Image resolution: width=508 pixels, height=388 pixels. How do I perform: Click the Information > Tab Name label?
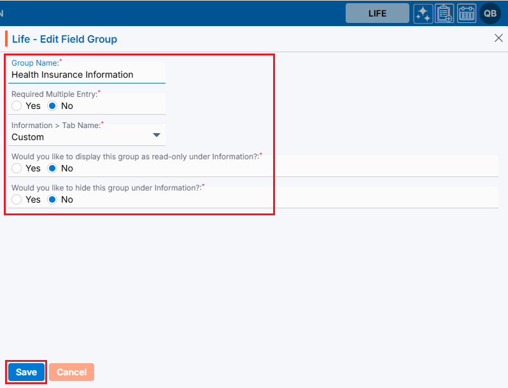point(56,126)
